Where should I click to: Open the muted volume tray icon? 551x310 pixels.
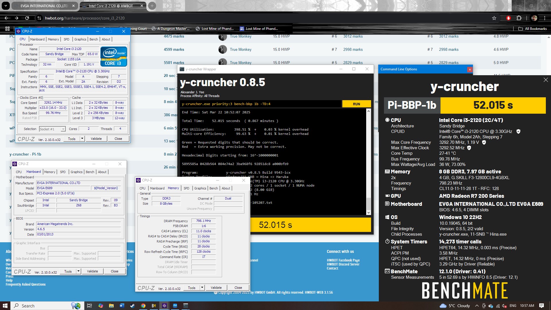click(505, 306)
